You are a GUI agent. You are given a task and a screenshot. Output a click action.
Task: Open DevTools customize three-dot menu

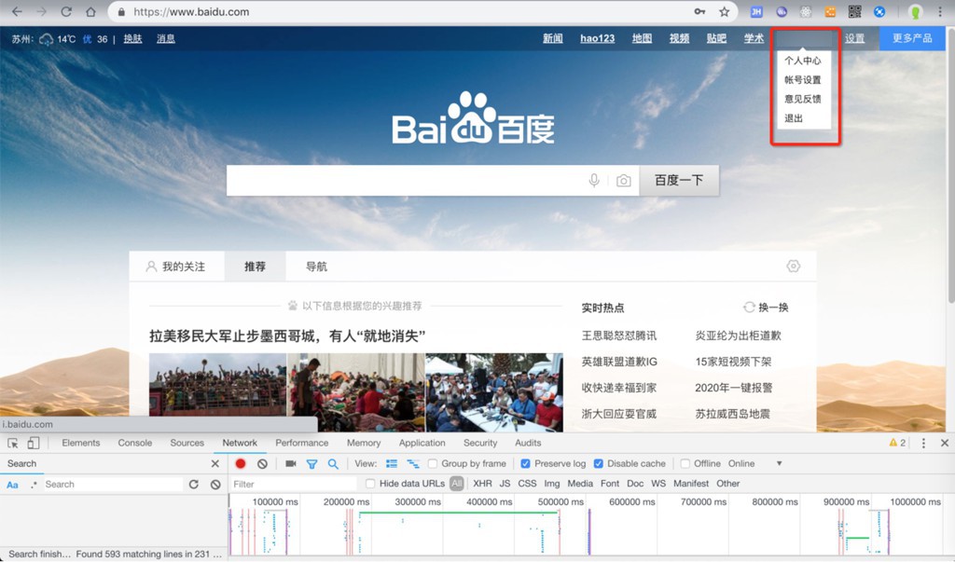click(923, 444)
